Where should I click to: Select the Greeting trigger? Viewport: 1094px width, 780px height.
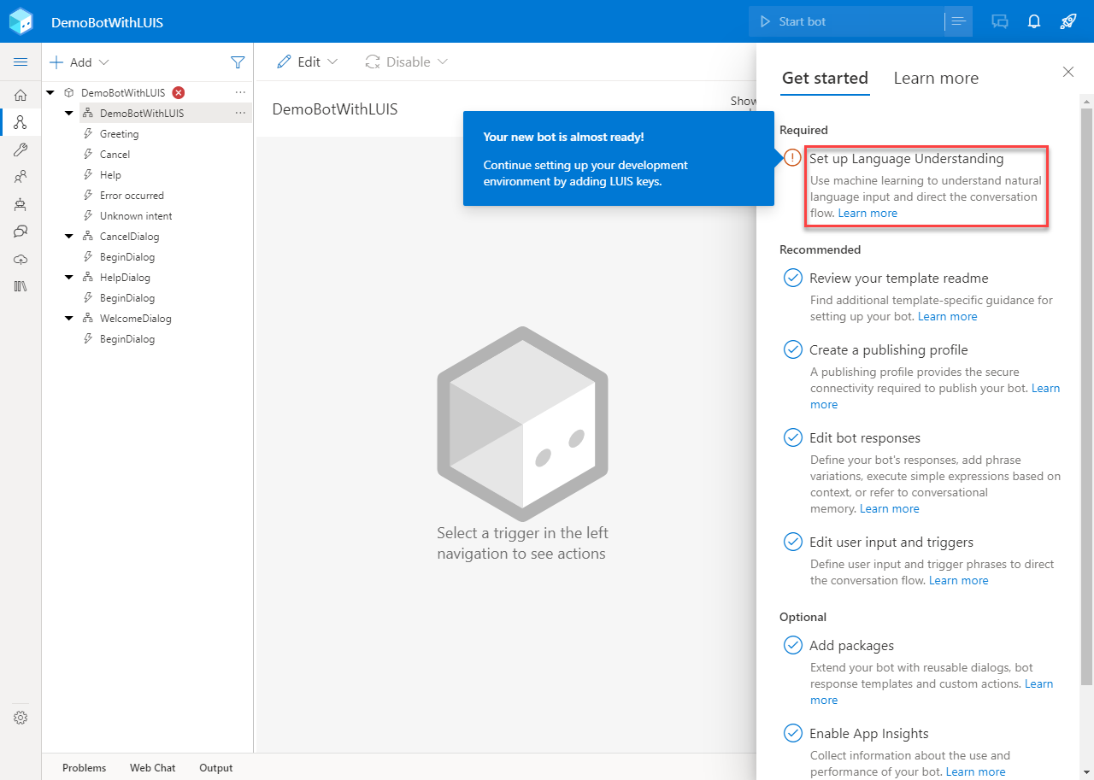[119, 133]
